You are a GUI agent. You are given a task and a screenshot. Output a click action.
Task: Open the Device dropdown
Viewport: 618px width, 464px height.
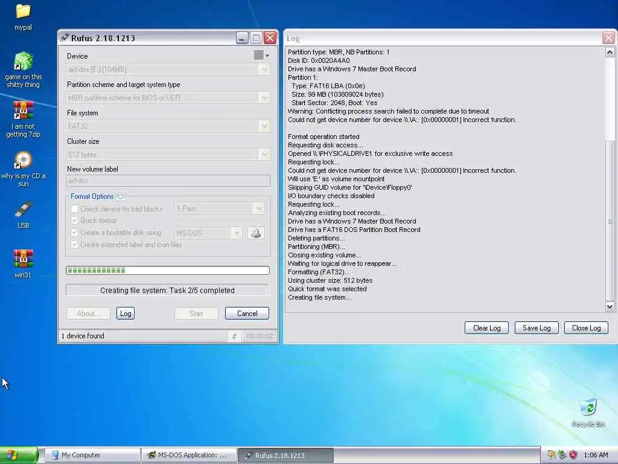coord(168,69)
